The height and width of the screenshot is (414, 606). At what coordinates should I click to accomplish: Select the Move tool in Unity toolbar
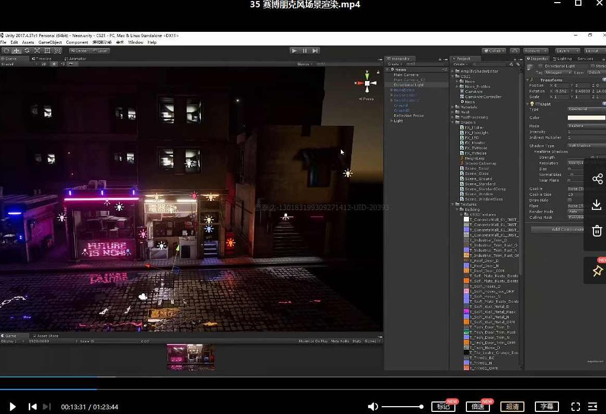coord(15,50)
